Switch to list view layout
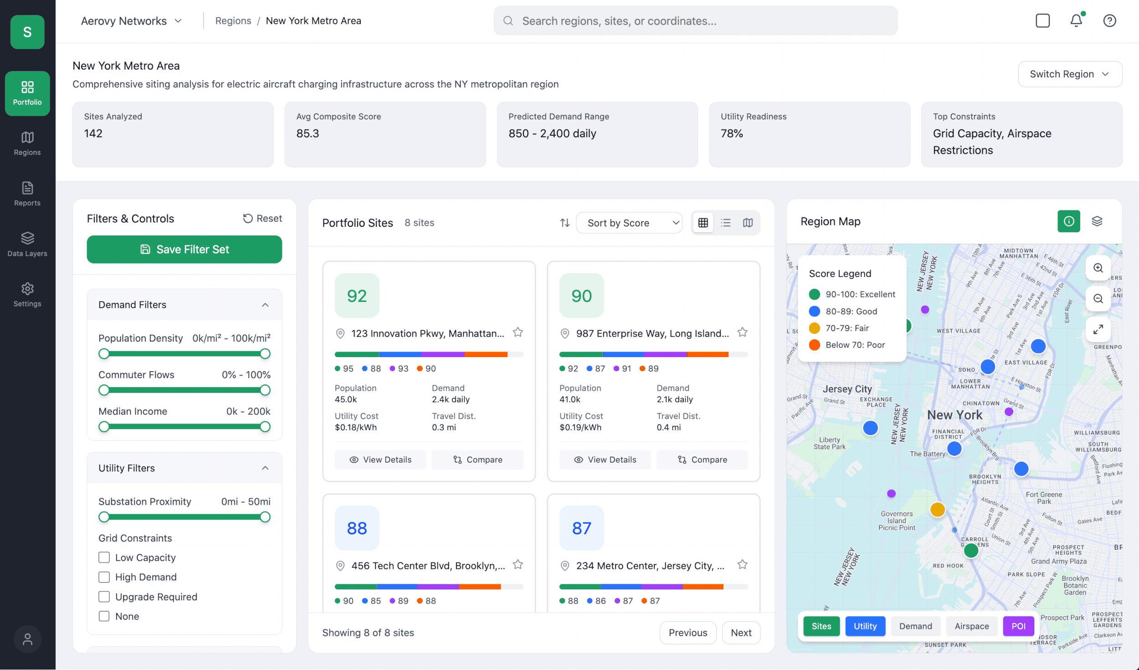The width and height of the screenshot is (1139, 670). [x=725, y=223]
